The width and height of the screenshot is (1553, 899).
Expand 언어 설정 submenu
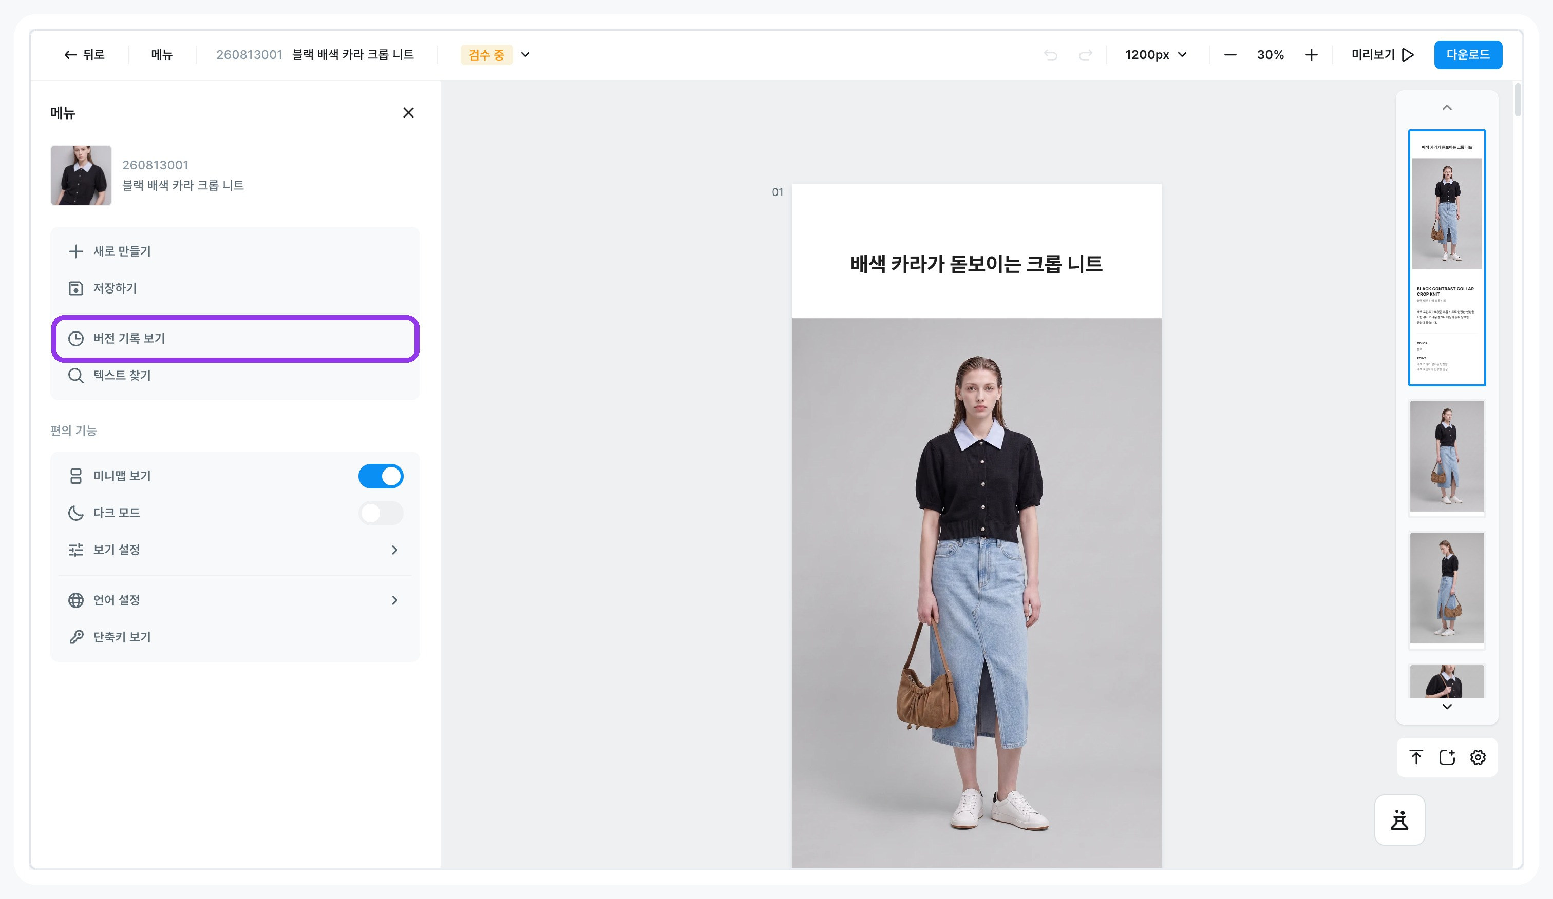[235, 600]
